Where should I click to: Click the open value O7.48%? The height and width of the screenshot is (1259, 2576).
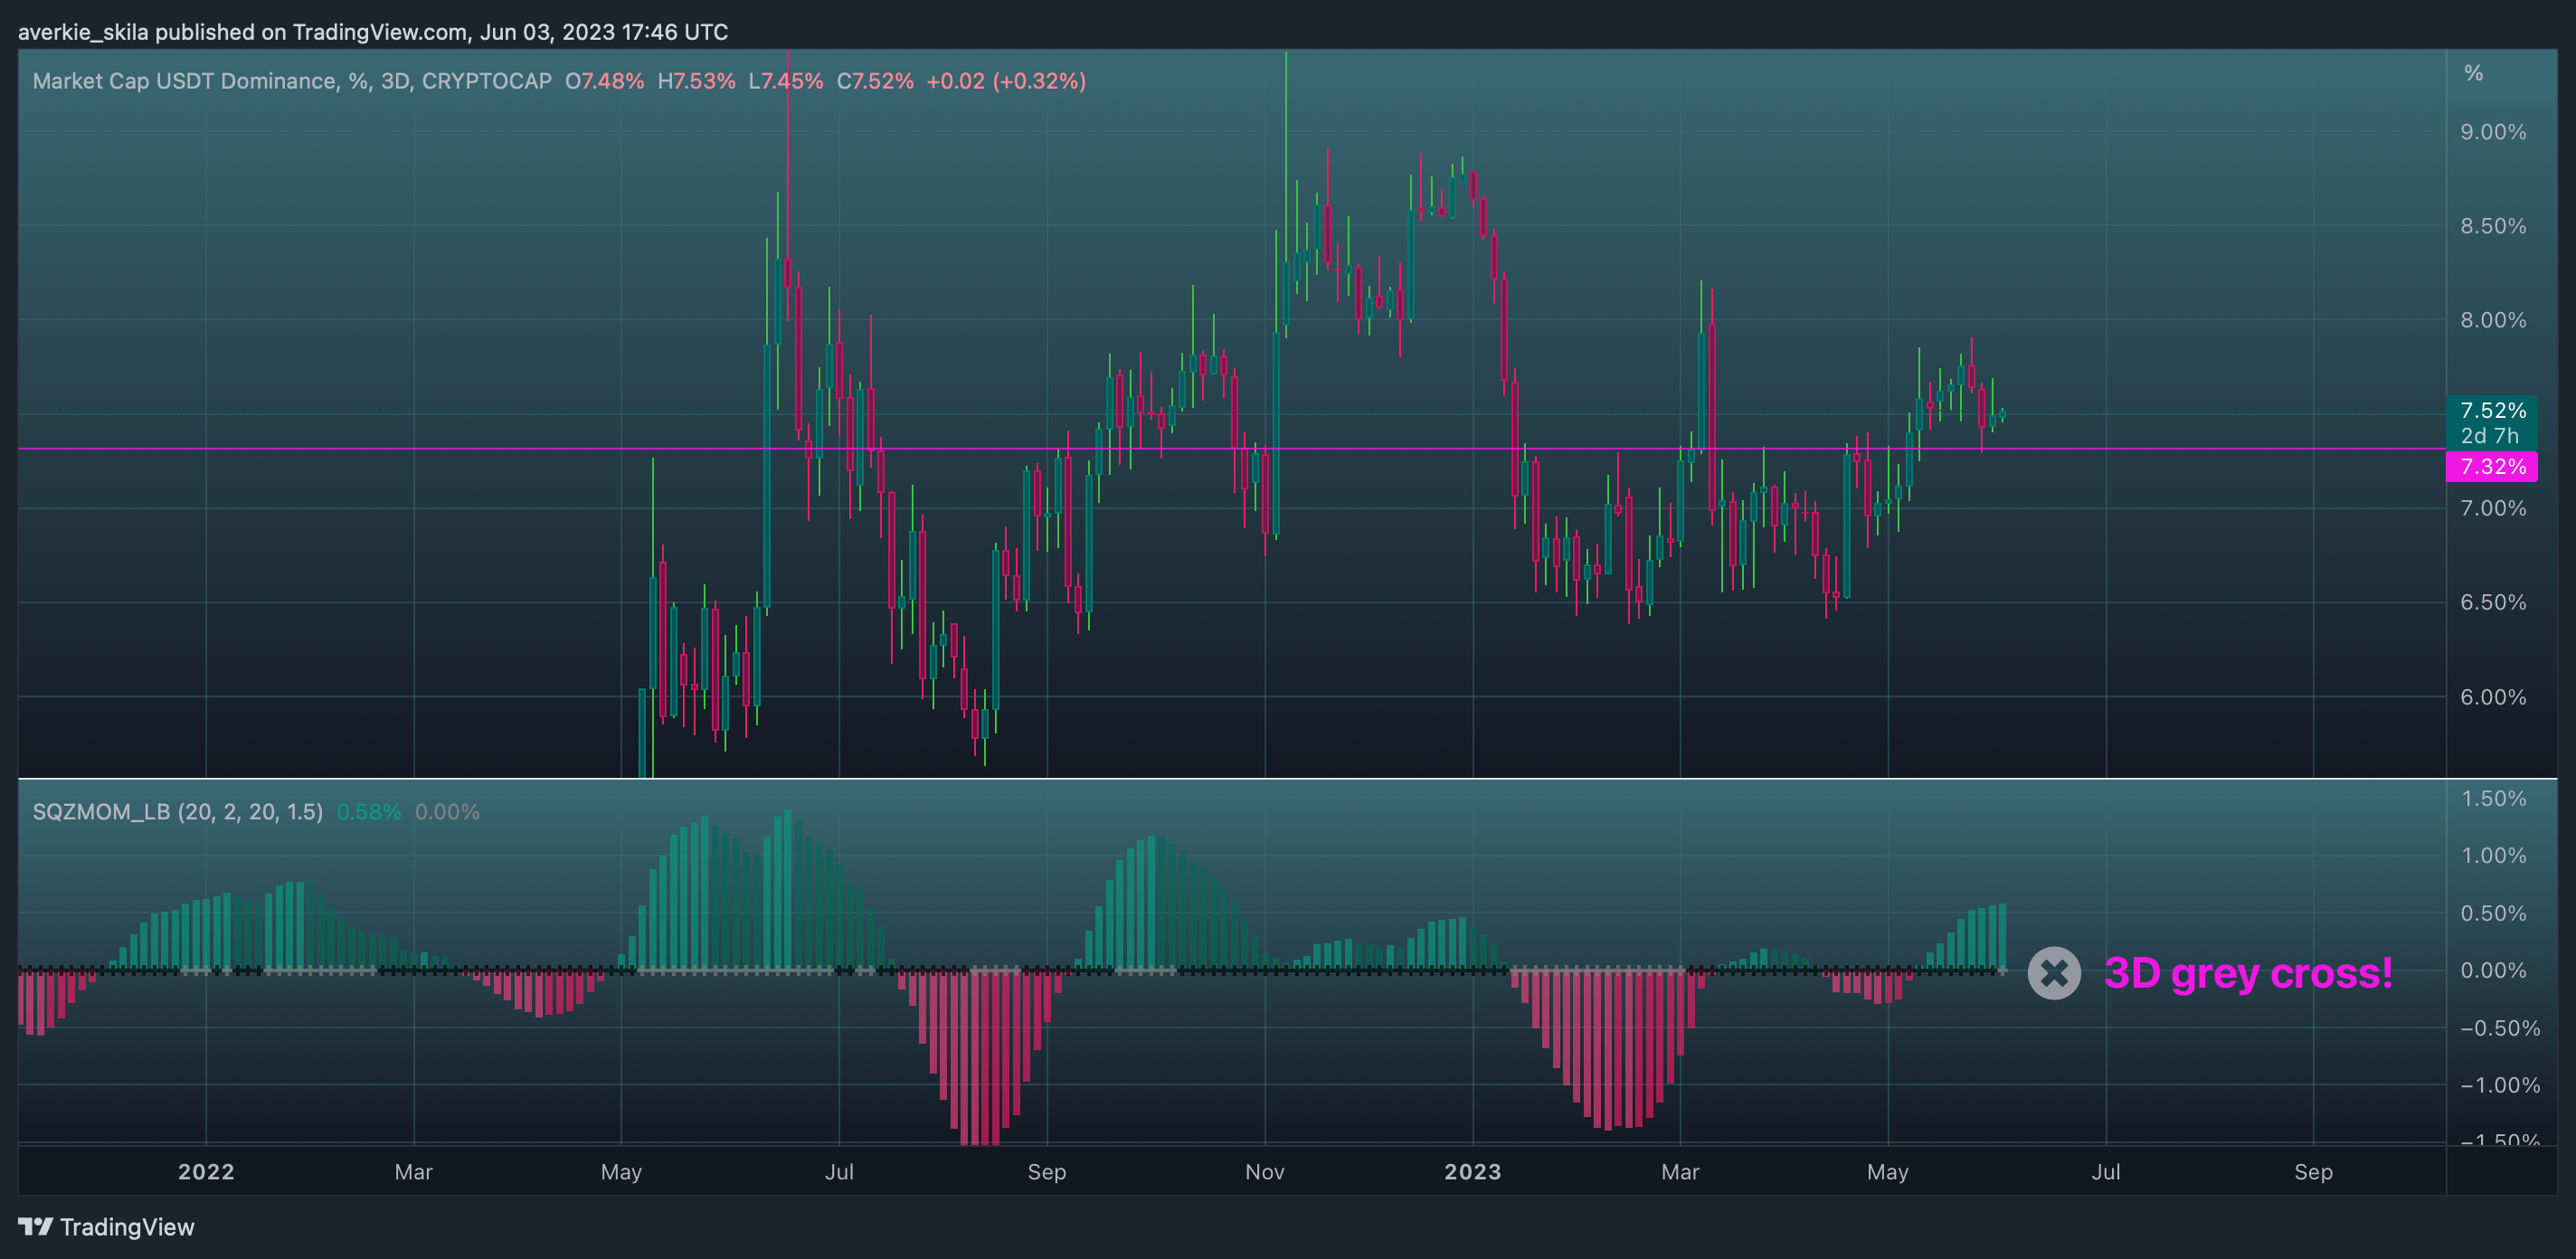click(604, 81)
